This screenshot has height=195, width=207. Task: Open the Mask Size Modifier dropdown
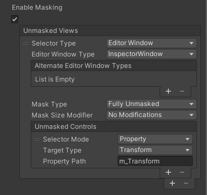point(151,115)
